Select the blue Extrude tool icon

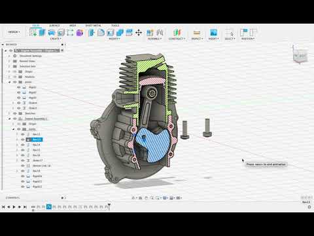tap(42, 33)
